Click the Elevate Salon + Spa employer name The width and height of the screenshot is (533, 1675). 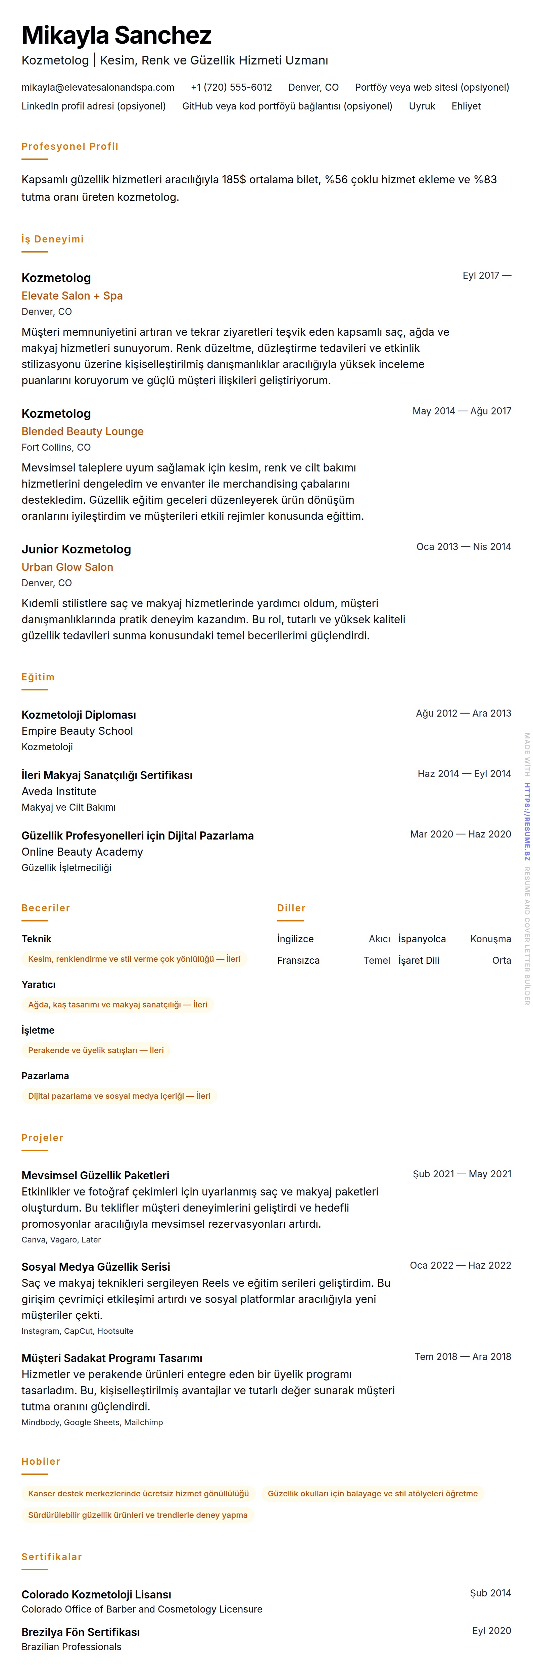click(72, 296)
